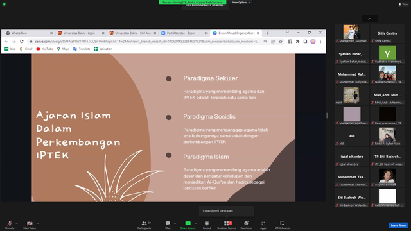This screenshot has width=411, height=231.
Task: Select Shifa Canitra participant tile
Action: [x=387, y=33]
